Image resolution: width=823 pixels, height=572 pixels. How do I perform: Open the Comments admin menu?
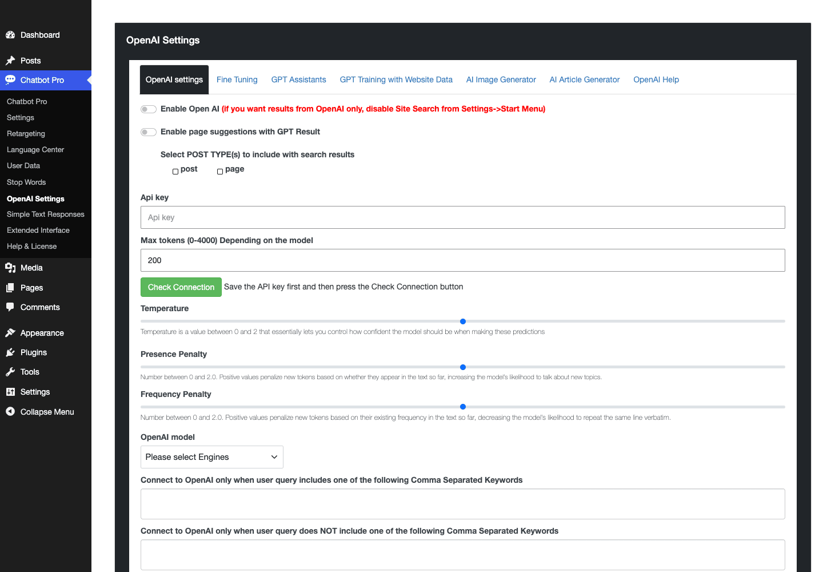click(x=40, y=307)
